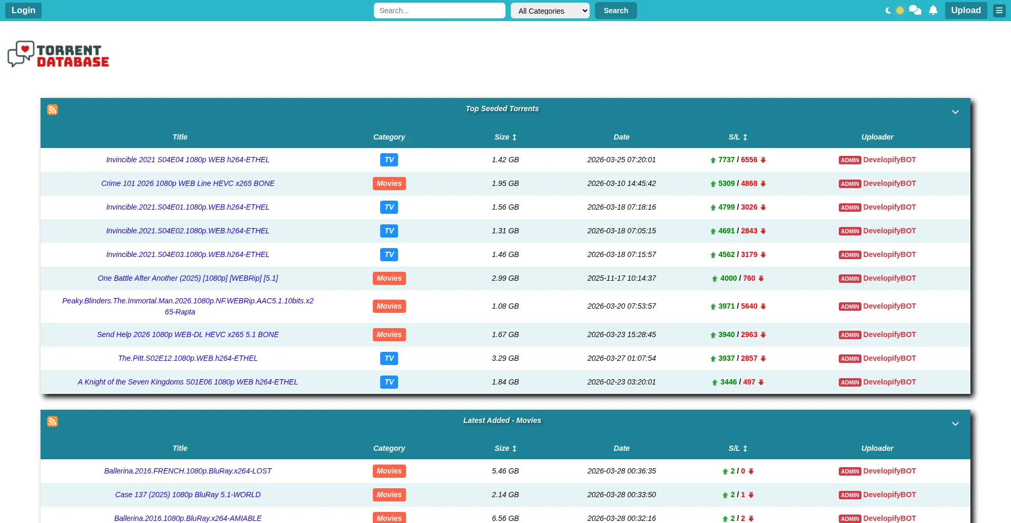
Task: Click the dark mode moon icon
Action: 888,11
